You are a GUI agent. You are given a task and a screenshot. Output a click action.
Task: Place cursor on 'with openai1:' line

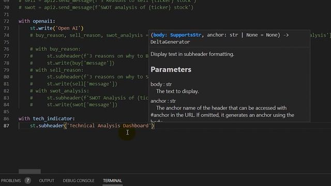coord(37,21)
